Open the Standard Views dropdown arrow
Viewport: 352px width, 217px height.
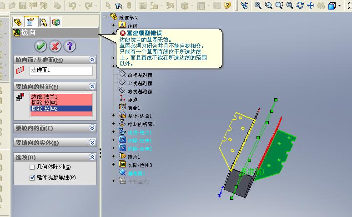coord(339,5)
